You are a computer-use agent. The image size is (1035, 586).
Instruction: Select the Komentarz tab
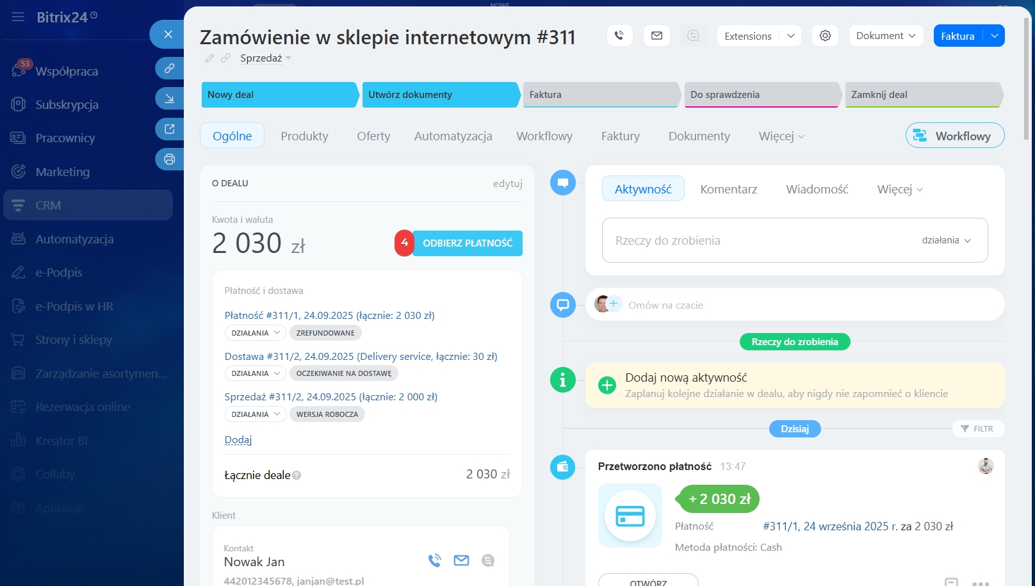point(728,189)
